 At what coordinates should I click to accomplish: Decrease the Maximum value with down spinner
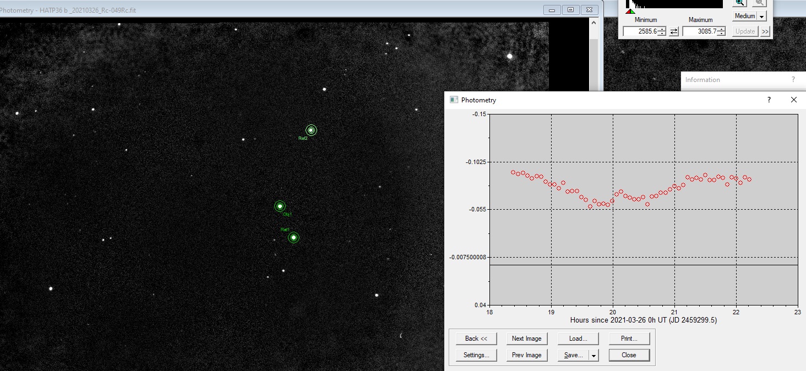click(x=721, y=34)
